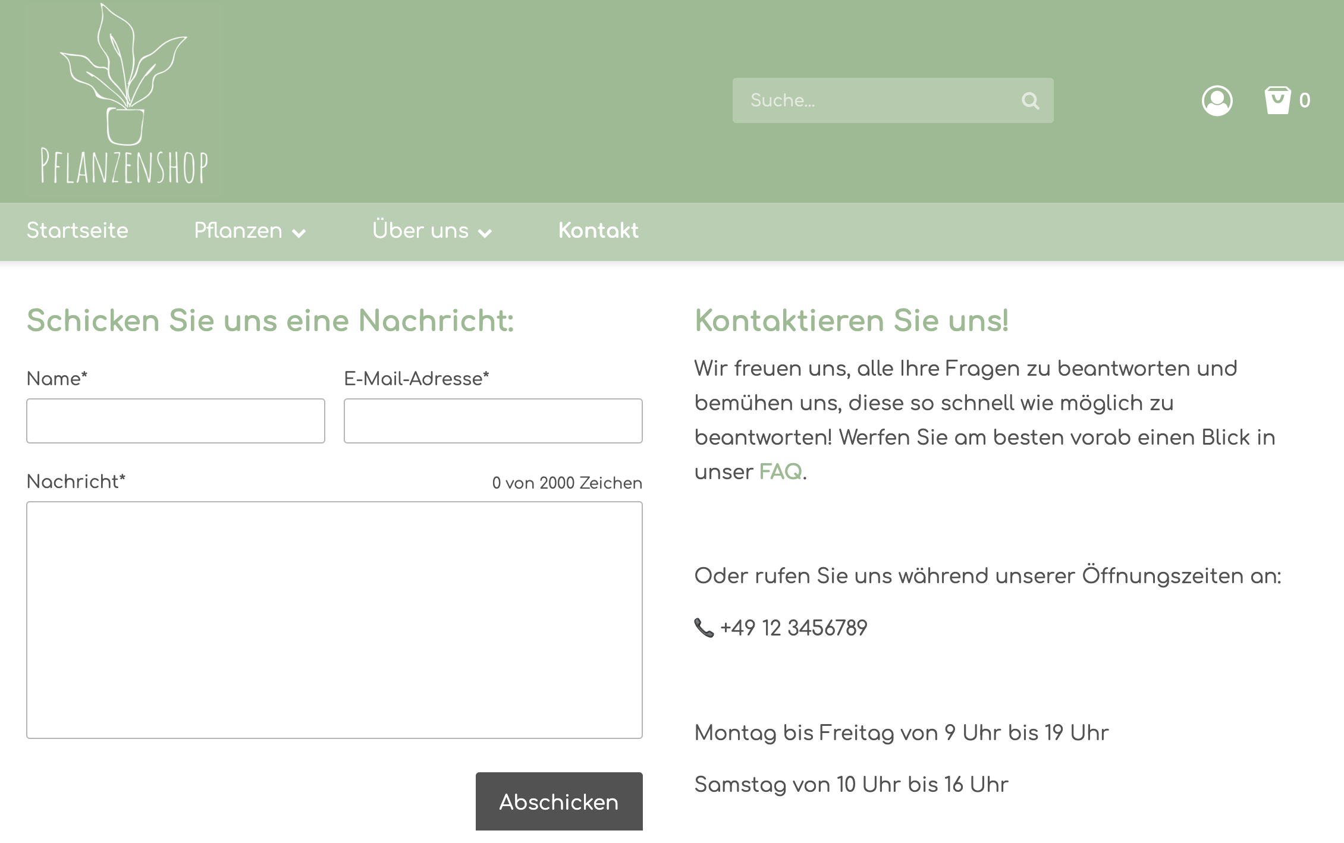Open the FAQ link
1344x843 pixels.
click(779, 473)
